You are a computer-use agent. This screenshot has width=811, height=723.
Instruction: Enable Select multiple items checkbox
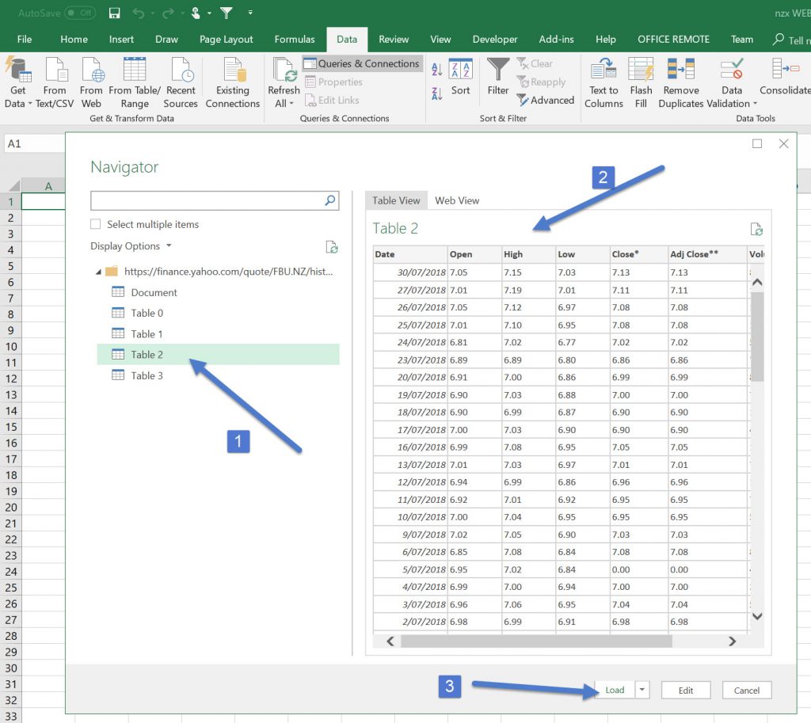(x=96, y=224)
